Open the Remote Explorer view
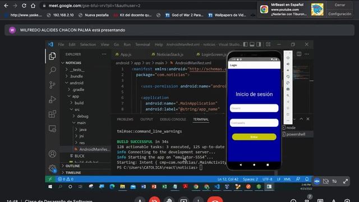 click(52, 128)
